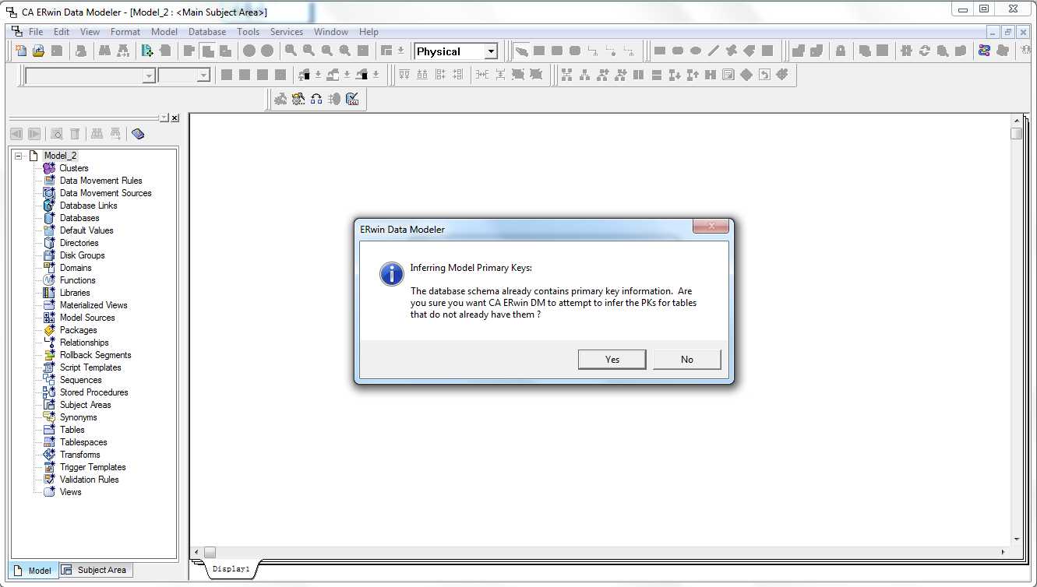The image size is (1037, 587).
Task: Click the binoculars Find icon in main toolbar
Action: 104,51
